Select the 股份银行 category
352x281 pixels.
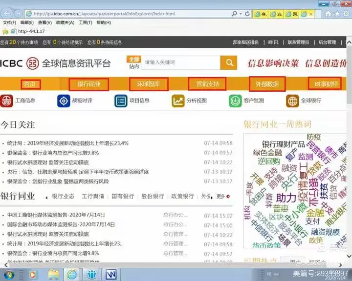point(153,196)
